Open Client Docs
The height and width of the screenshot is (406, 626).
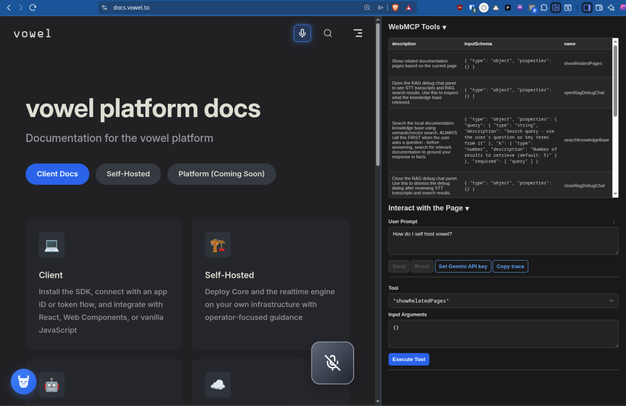click(x=57, y=174)
